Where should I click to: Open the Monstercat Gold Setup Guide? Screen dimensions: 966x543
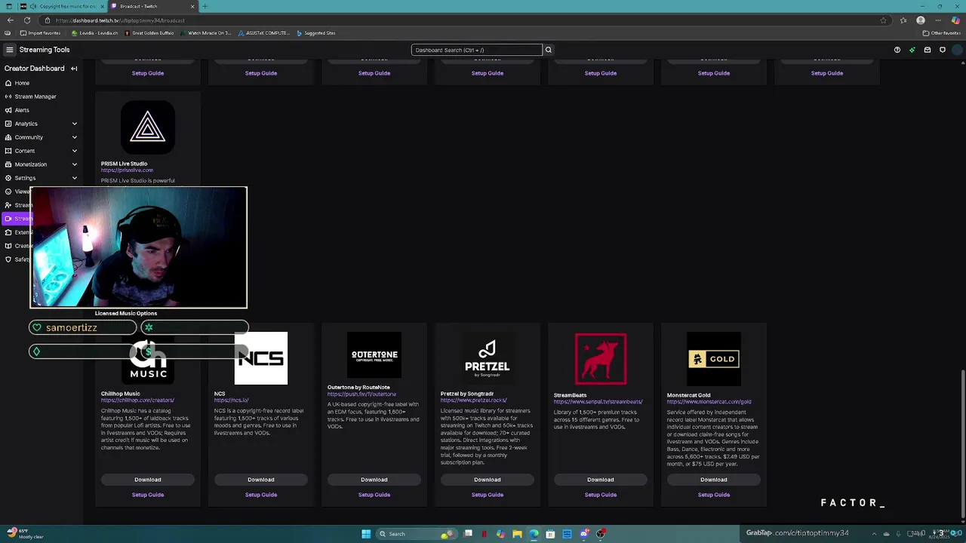coord(714,495)
